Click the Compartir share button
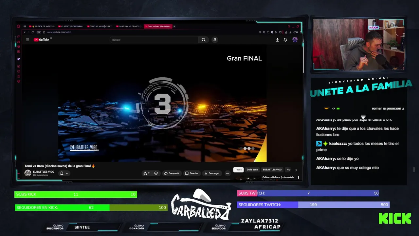The image size is (419, 236). [x=172, y=173]
